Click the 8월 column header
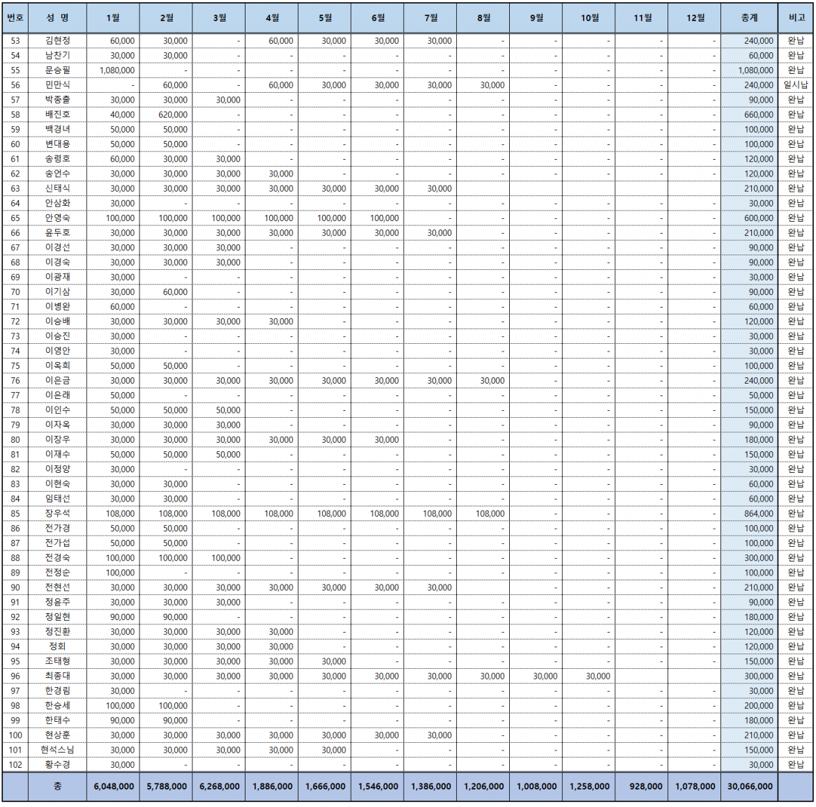This screenshot has width=816, height=807. point(483,17)
